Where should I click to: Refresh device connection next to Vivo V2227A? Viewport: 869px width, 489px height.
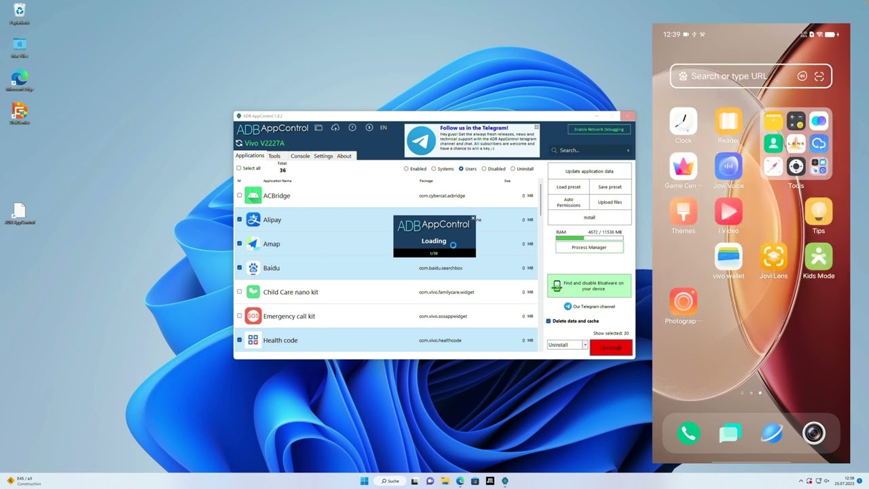(x=239, y=143)
